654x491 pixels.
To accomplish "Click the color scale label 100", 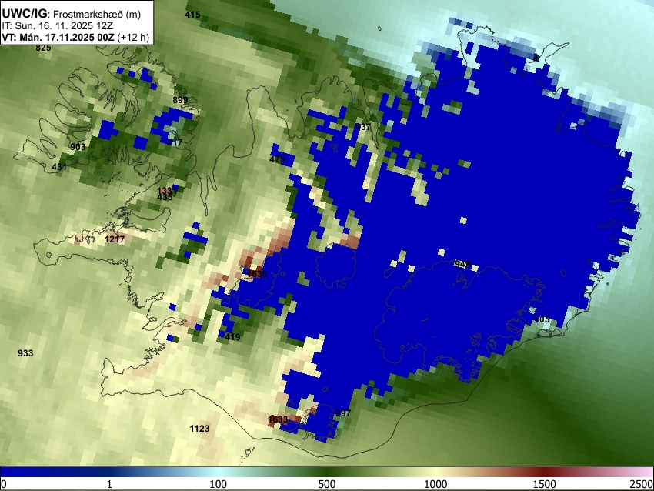I will point(219,484).
